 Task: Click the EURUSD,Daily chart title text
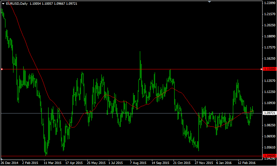[x=17, y=4]
